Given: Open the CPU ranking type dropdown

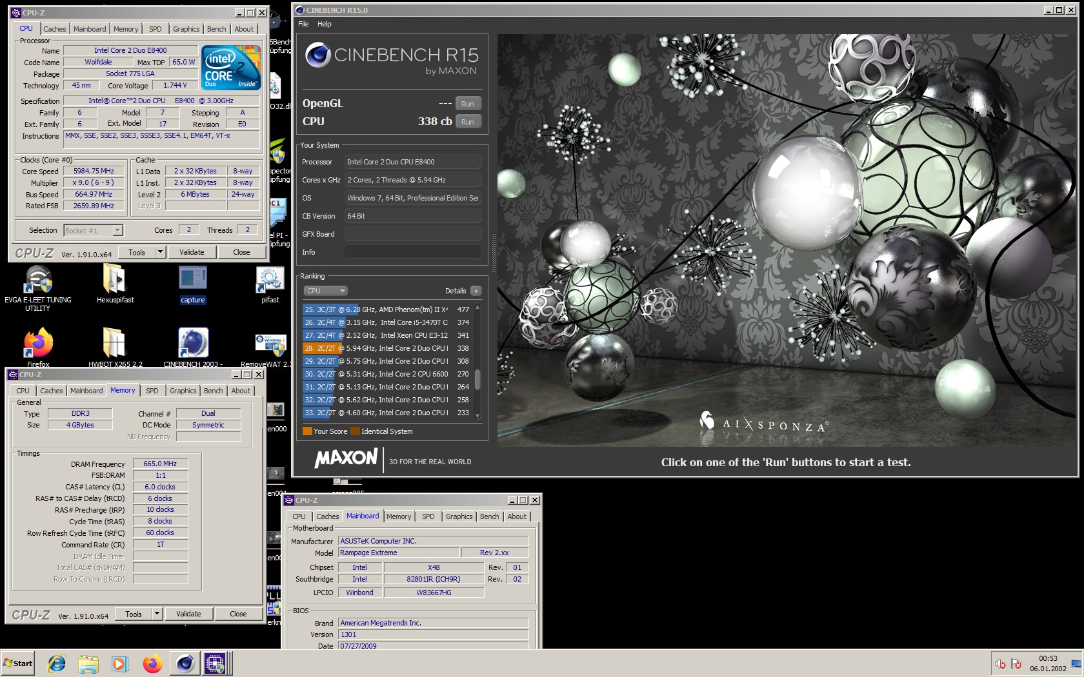Looking at the screenshot, I should click(326, 291).
